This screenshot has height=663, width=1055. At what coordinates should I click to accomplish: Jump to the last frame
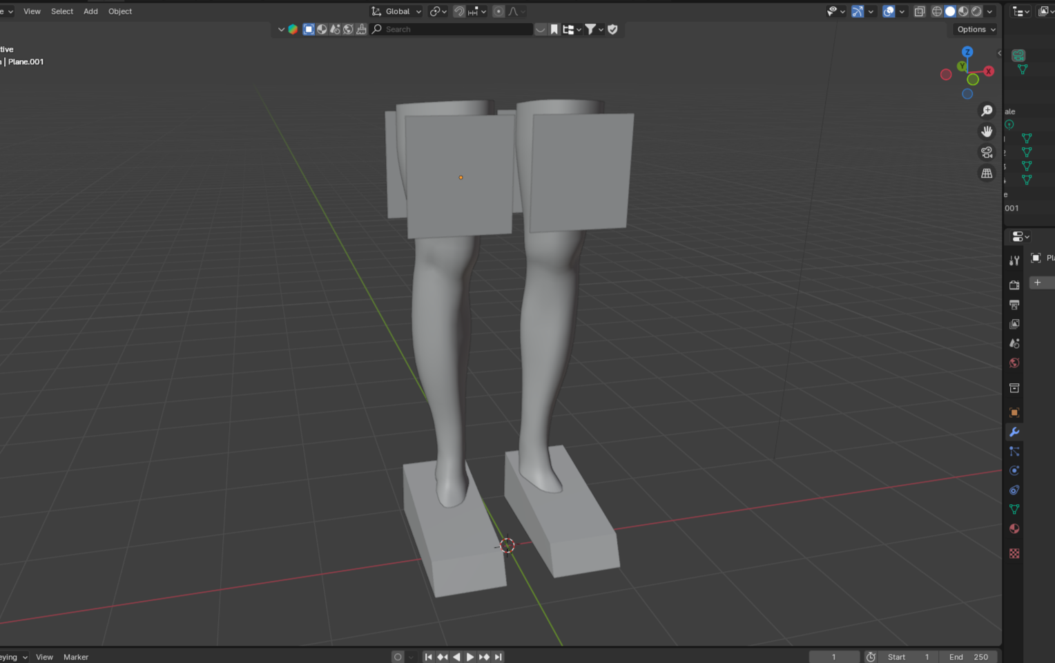[x=499, y=657]
